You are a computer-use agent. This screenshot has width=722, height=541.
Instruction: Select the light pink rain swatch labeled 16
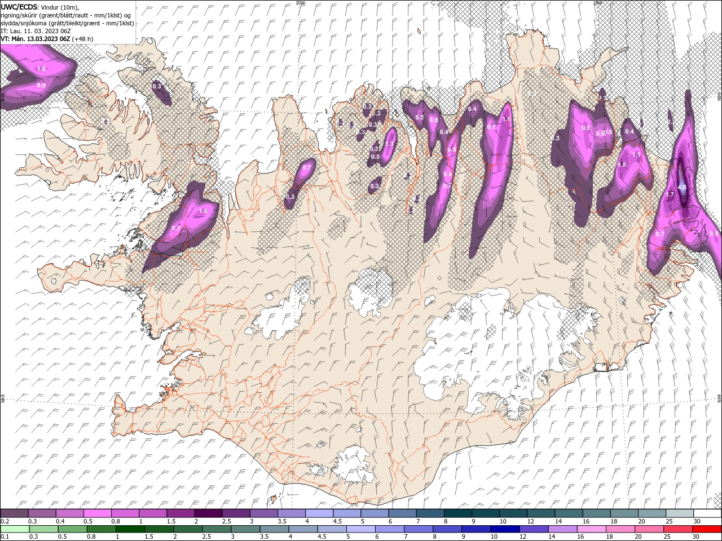[591, 529]
